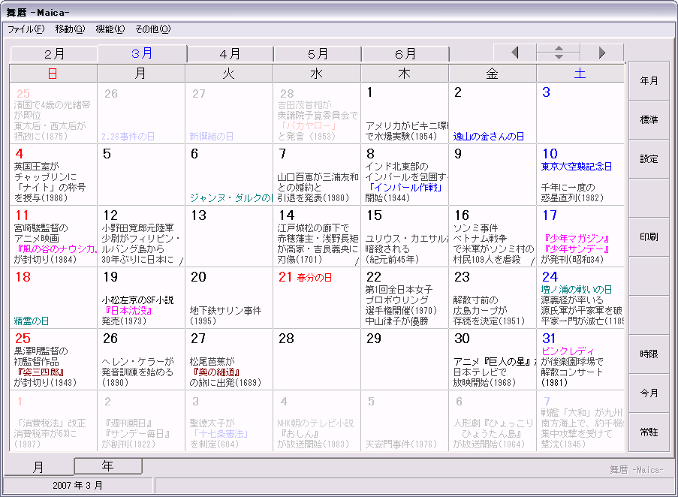The image size is (678, 497).
Task: Jump to this month with 今月
Action: [649, 393]
